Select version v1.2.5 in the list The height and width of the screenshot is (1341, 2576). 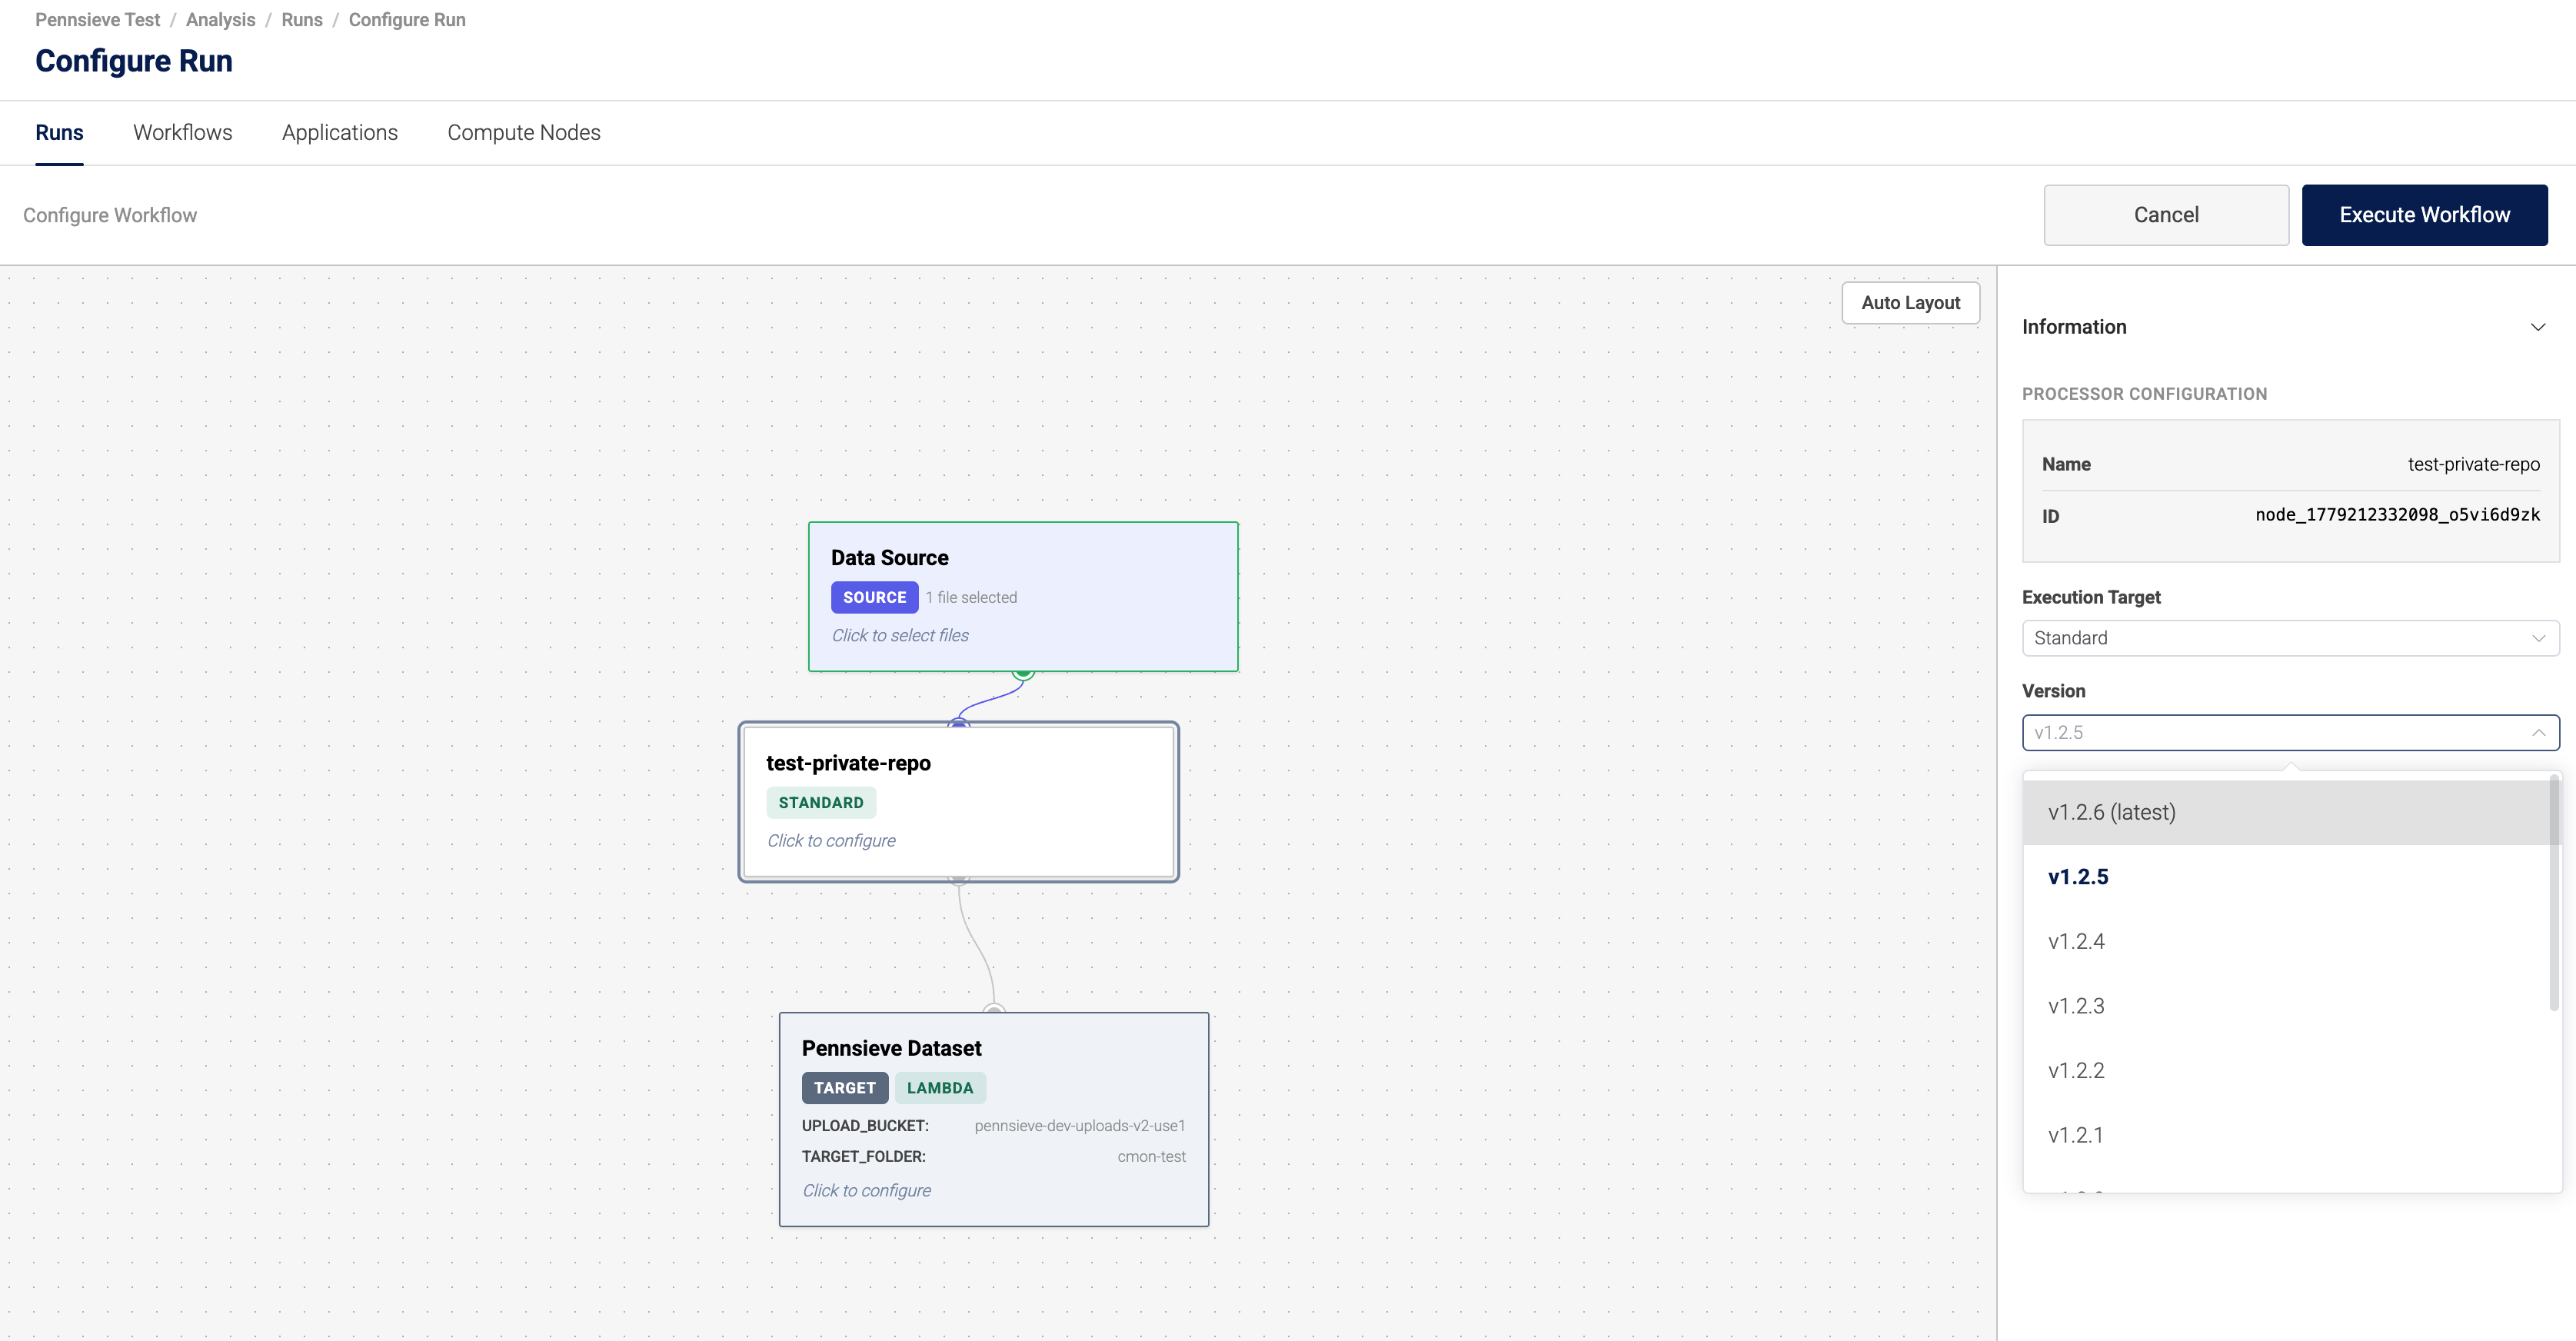point(2286,877)
